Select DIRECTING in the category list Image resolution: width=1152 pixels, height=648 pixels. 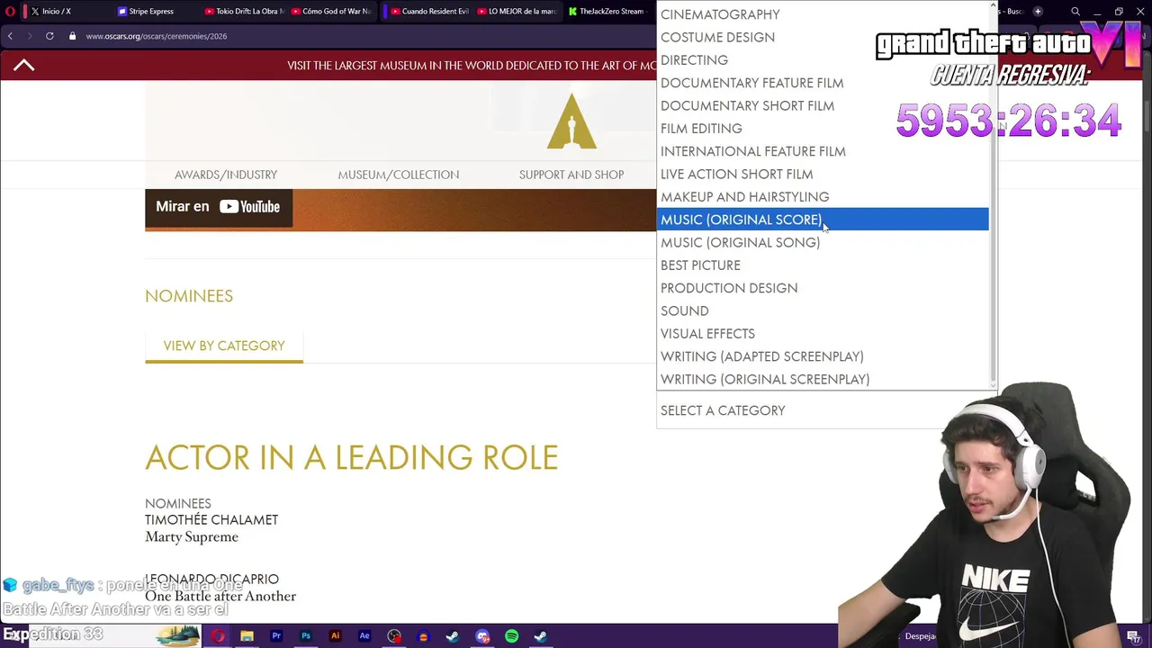[823, 59]
